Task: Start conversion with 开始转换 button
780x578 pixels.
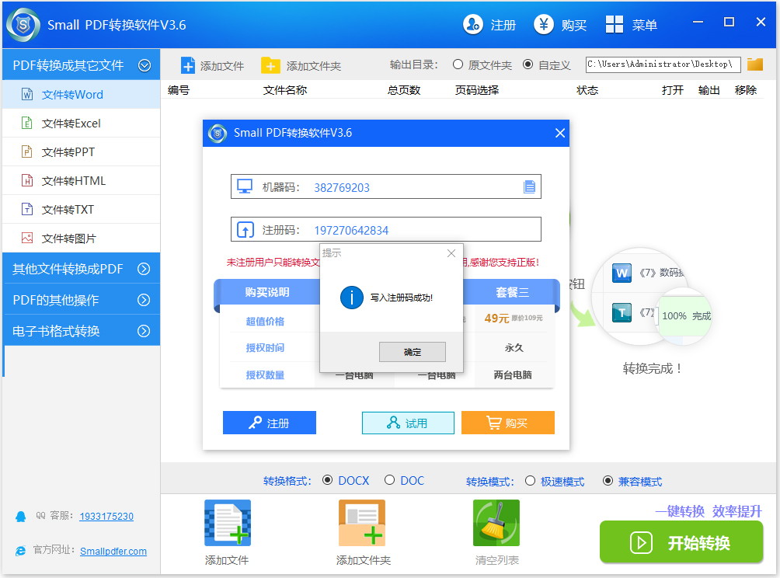Action: 681,542
